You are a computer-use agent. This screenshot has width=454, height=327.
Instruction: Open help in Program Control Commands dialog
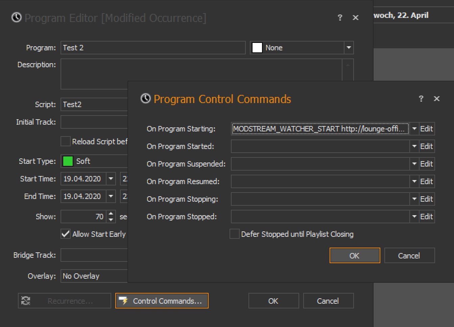pyautogui.click(x=421, y=99)
